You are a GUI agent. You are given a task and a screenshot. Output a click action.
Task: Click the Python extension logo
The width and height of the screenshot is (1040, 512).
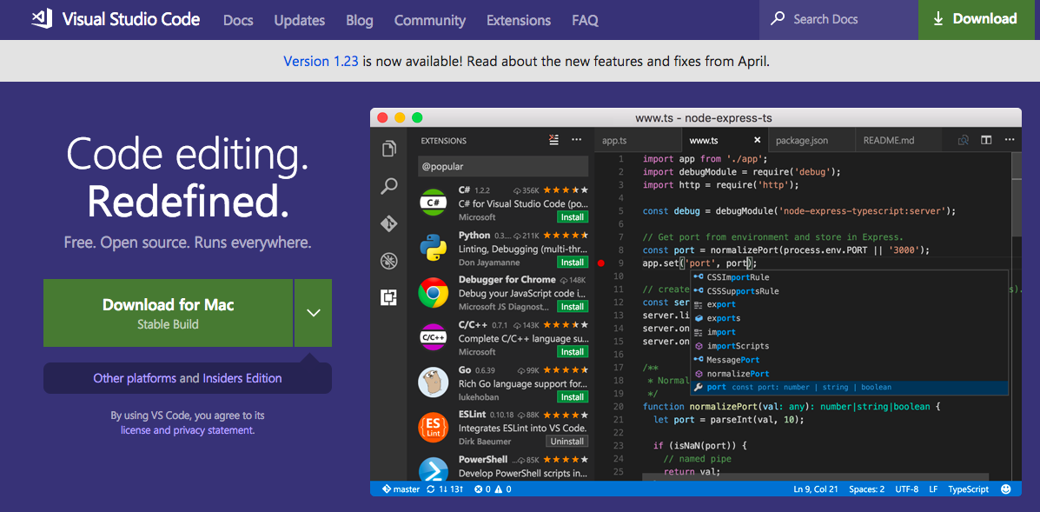tap(434, 248)
